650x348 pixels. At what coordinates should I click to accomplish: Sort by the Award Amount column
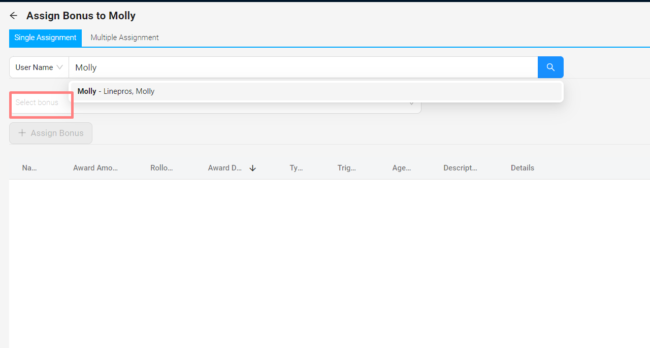coord(95,167)
